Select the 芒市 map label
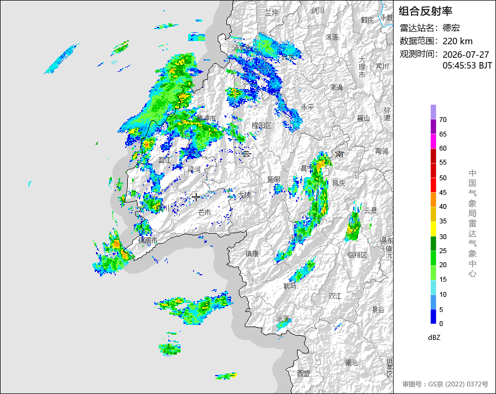 [x=204, y=212]
